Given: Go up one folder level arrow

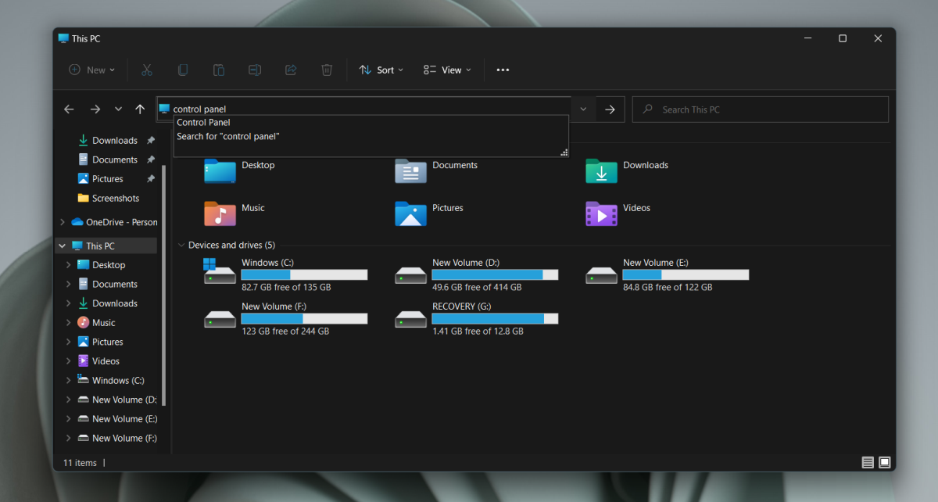Looking at the screenshot, I should click(140, 109).
